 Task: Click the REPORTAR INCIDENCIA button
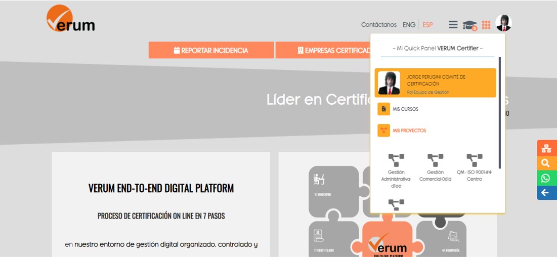click(x=211, y=51)
